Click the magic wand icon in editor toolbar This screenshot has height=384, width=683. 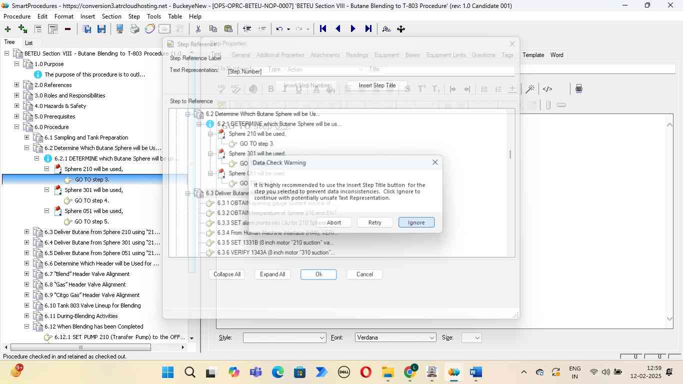(530, 89)
